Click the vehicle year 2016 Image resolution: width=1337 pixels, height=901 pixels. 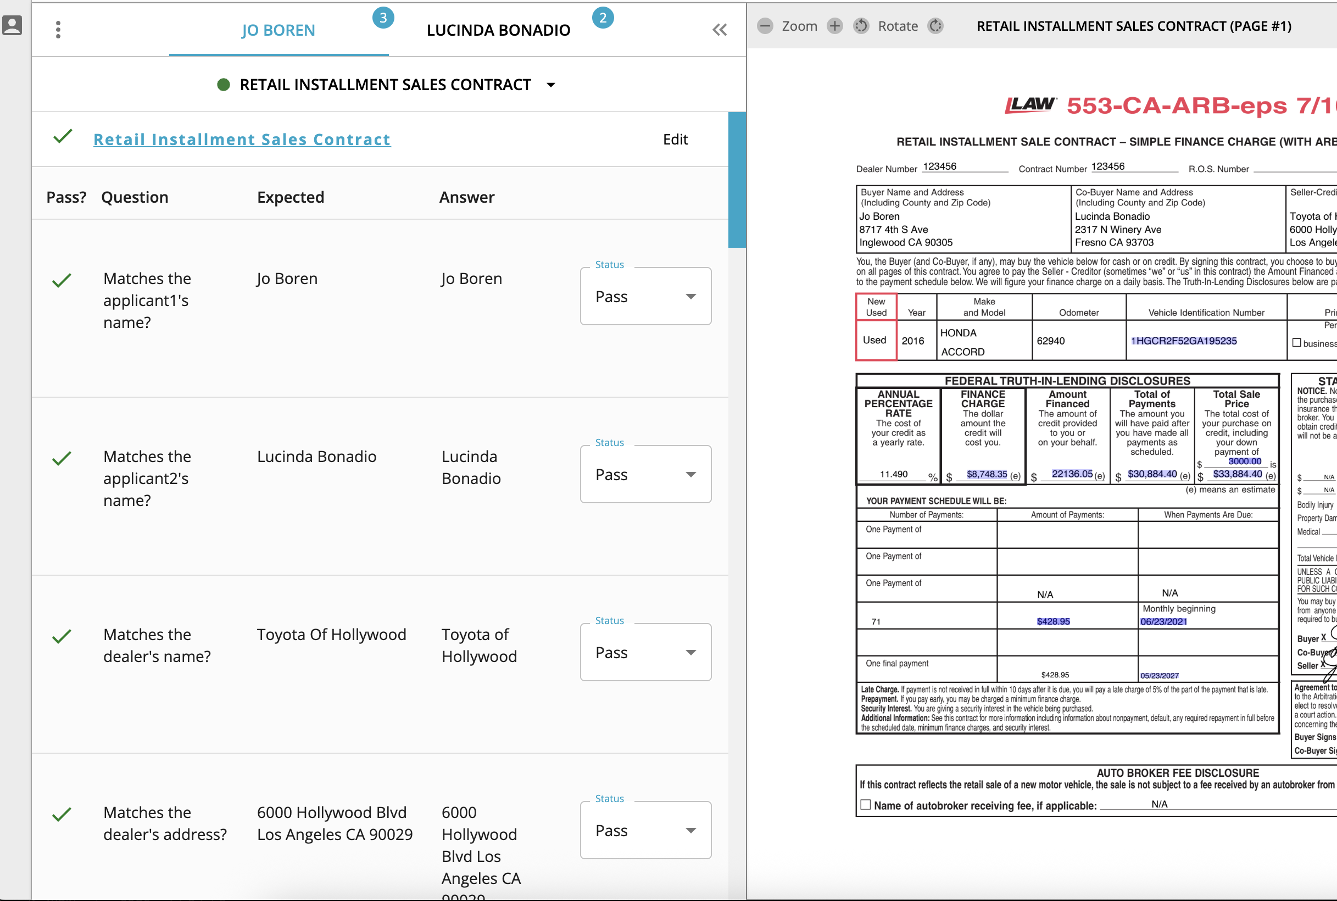point(912,341)
